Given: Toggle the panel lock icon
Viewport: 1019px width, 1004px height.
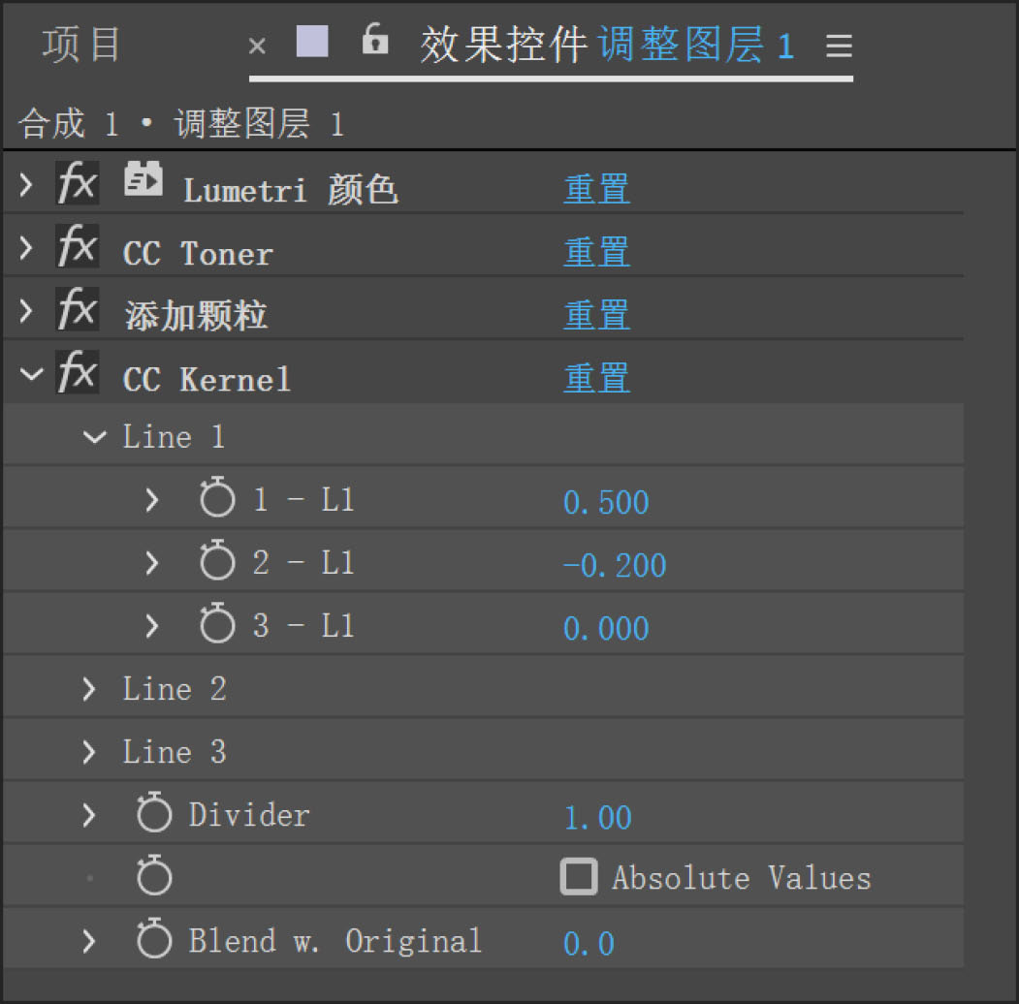Looking at the screenshot, I should coord(375,41).
